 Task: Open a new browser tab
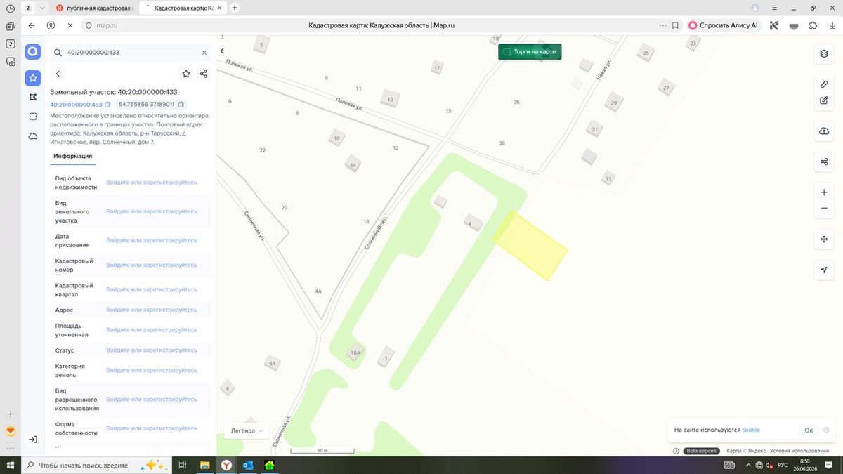tap(235, 8)
